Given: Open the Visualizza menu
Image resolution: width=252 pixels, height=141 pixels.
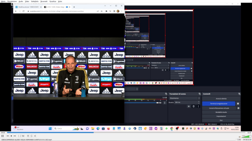Looking at the screenshot, I should (x=52, y=1).
